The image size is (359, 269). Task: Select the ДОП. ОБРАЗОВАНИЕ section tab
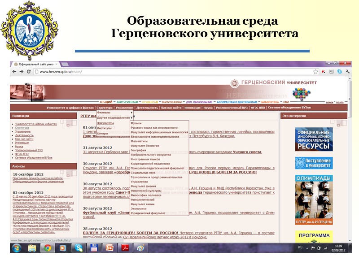[x=199, y=102]
